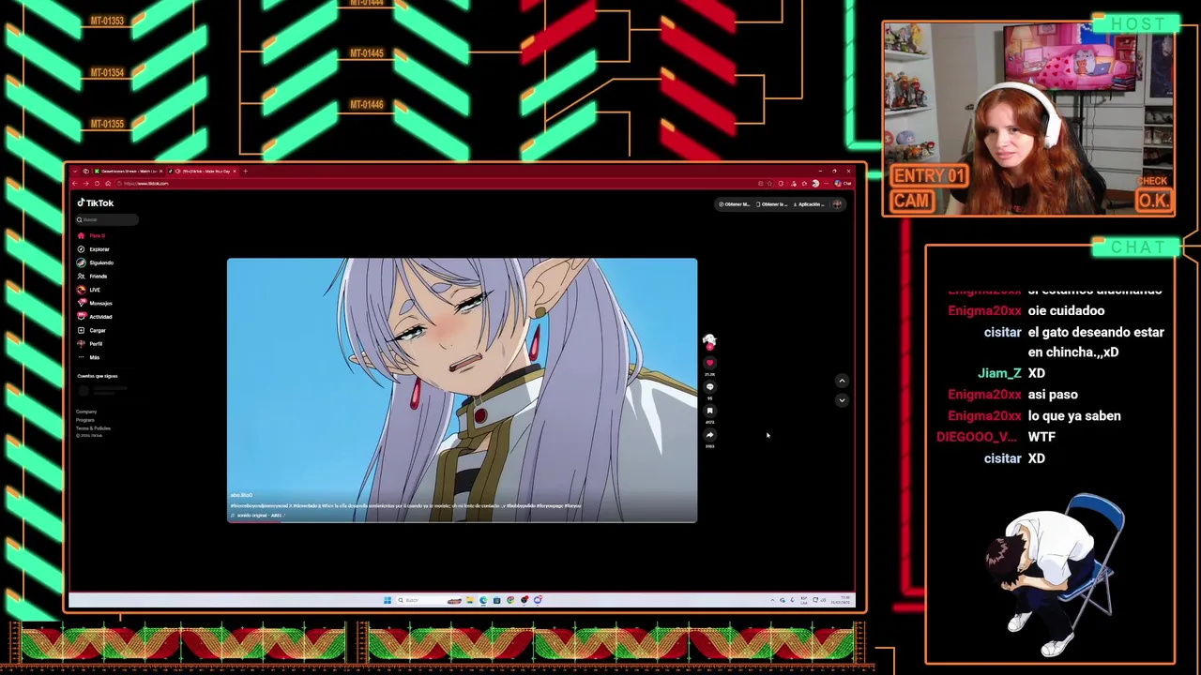
Task: Open the video author username link
Action: [x=241, y=495]
